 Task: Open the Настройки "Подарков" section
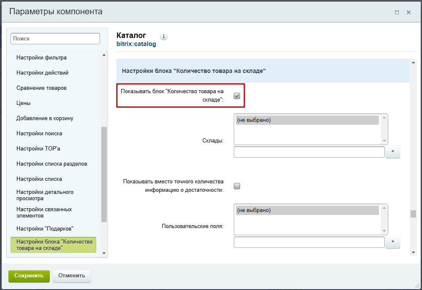click(45, 229)
